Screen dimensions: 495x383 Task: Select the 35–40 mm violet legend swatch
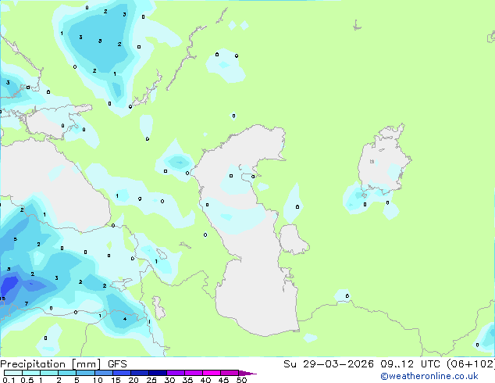coord(194,373)
